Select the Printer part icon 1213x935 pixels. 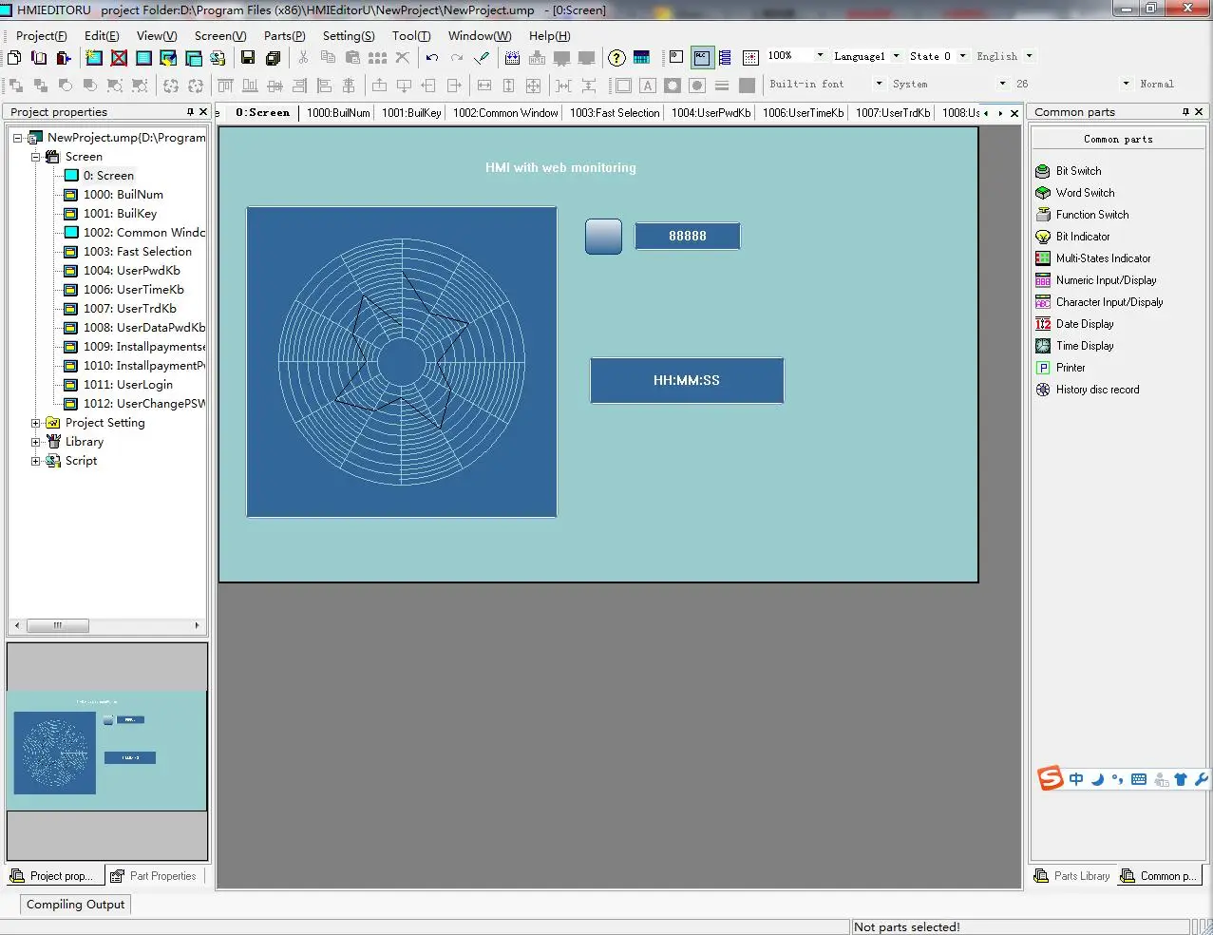[x=1043, y=368]
